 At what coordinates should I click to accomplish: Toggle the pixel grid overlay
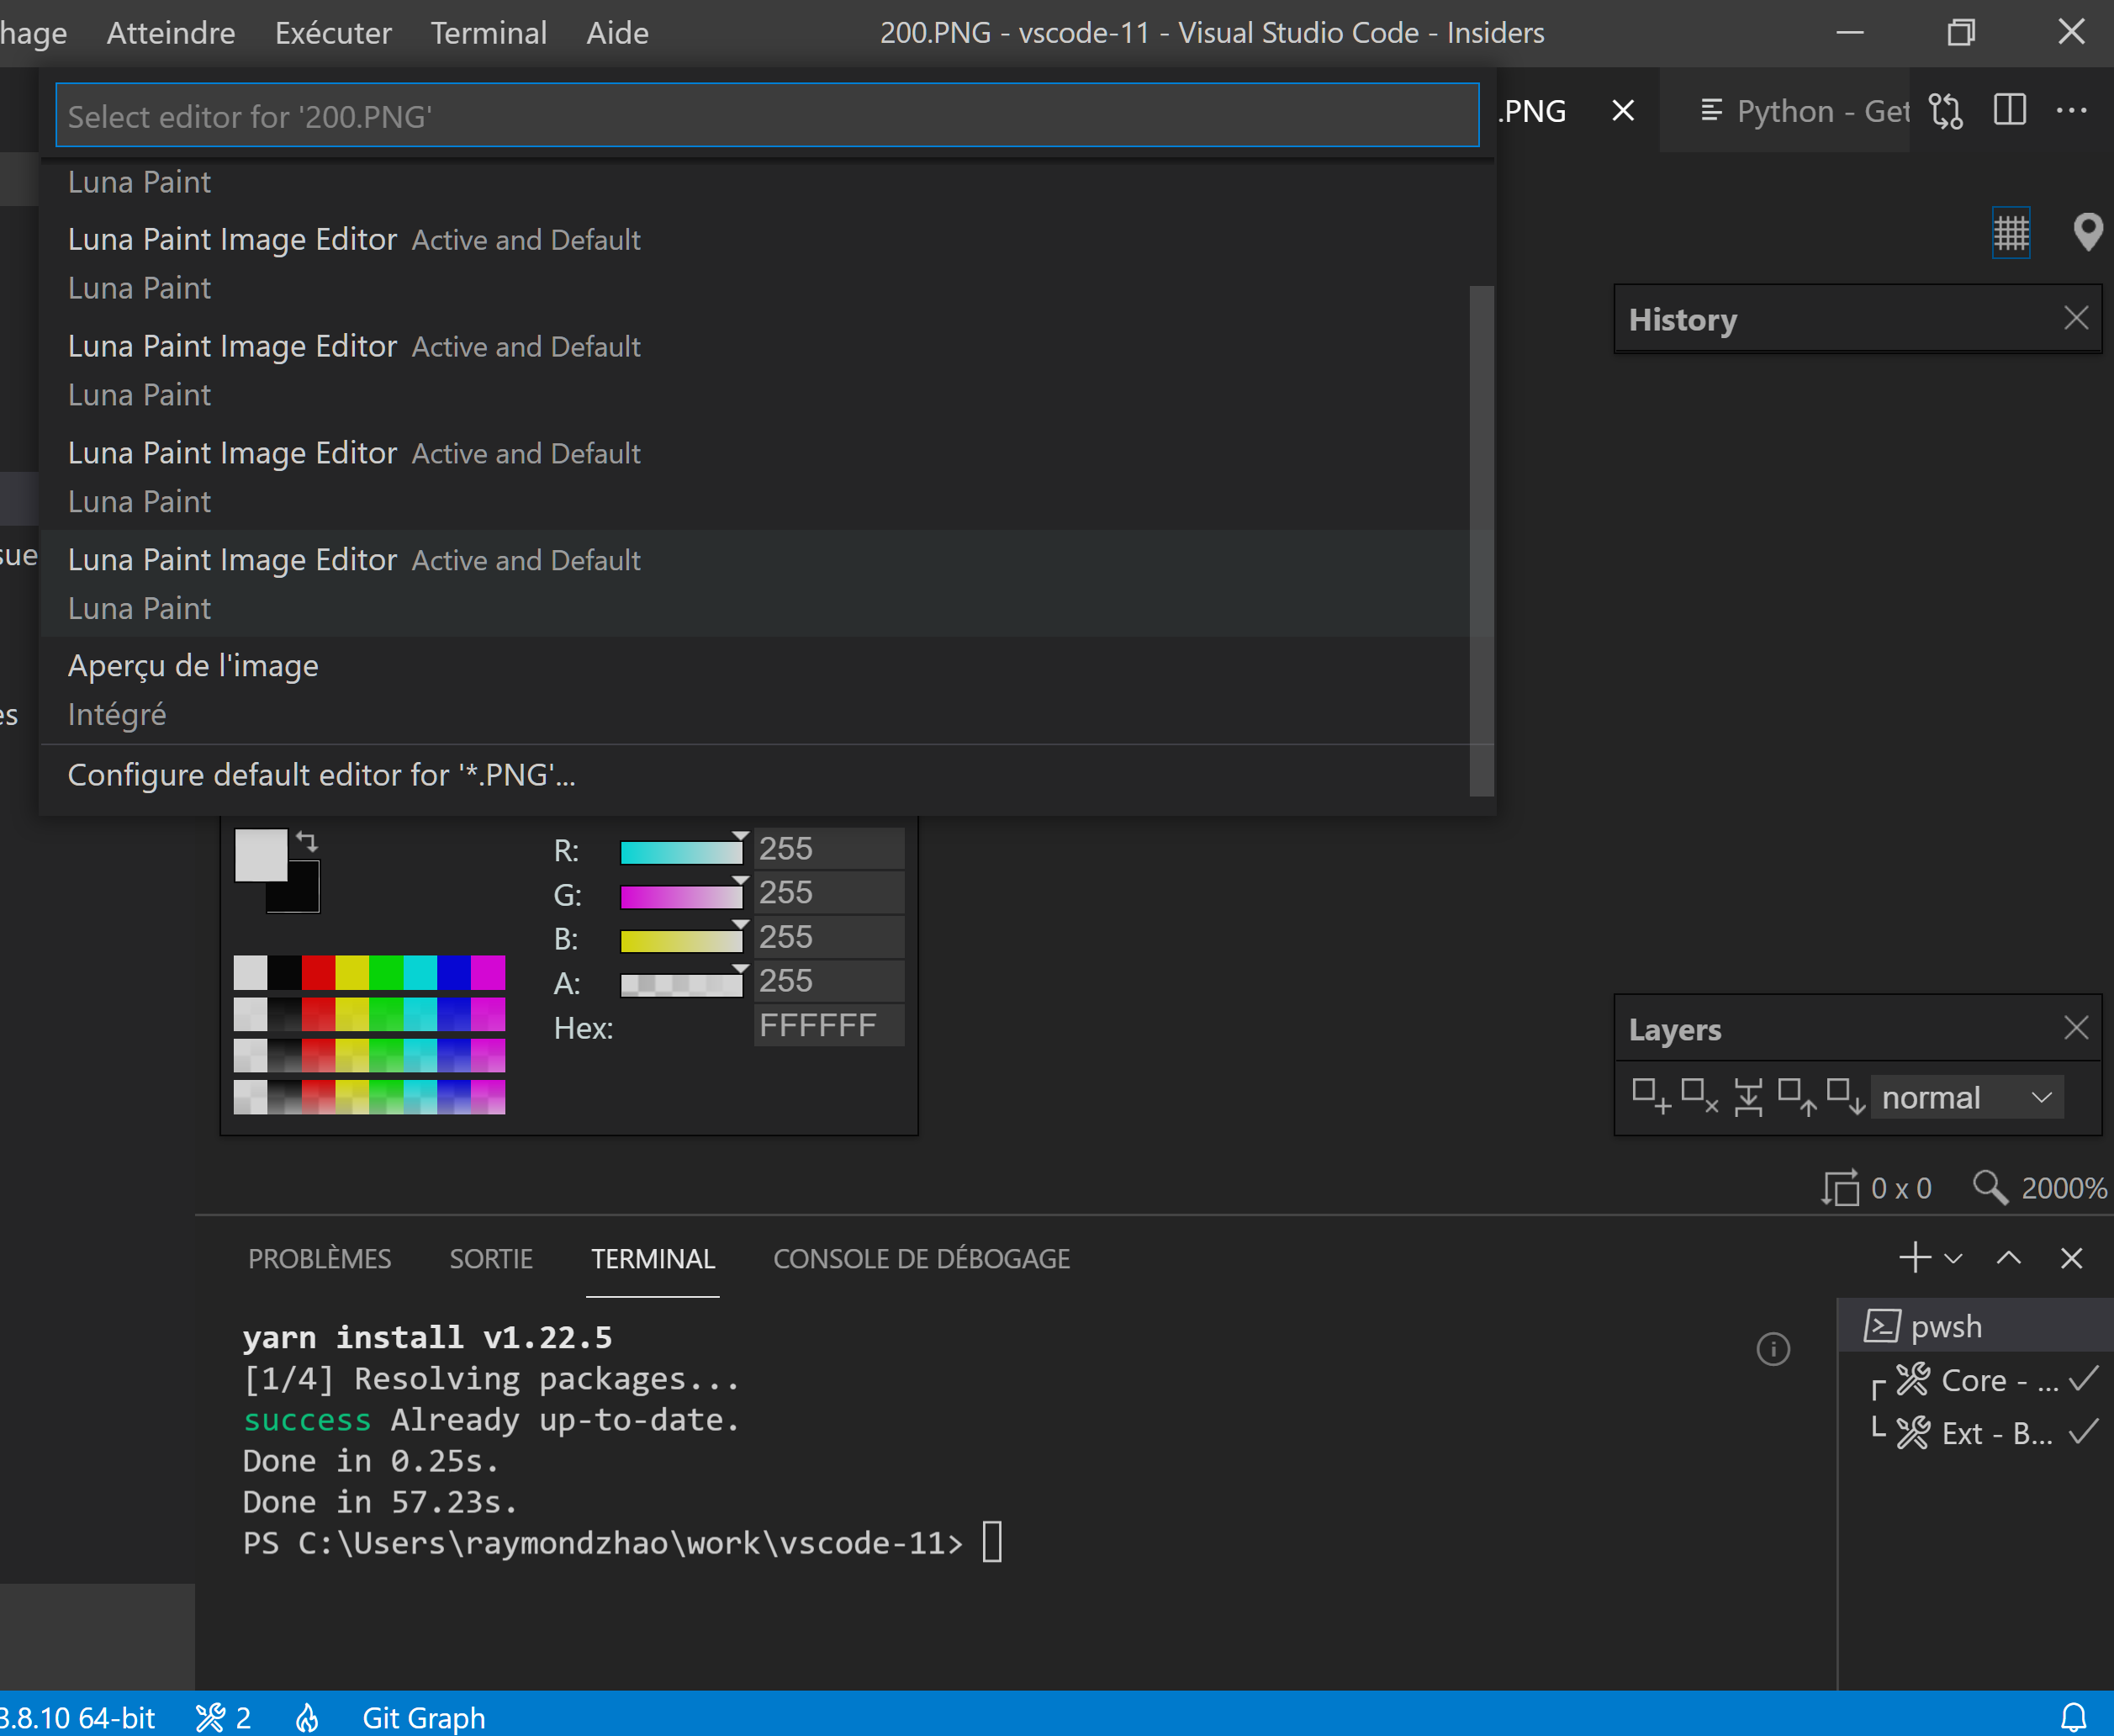coord(2010,233)
